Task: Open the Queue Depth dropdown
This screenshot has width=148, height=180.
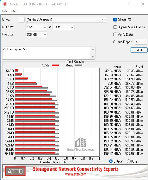Action: tap(141, 42)
